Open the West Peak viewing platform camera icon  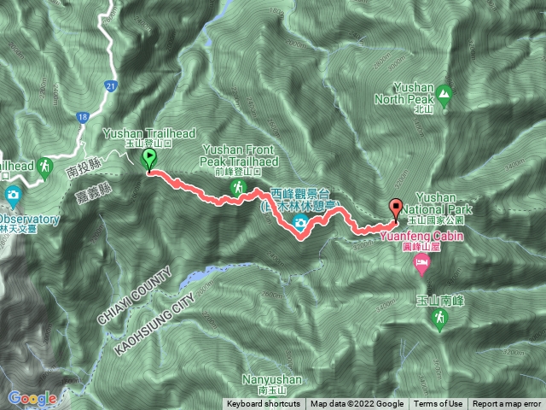pyautogui.click(x=300, y=222)
